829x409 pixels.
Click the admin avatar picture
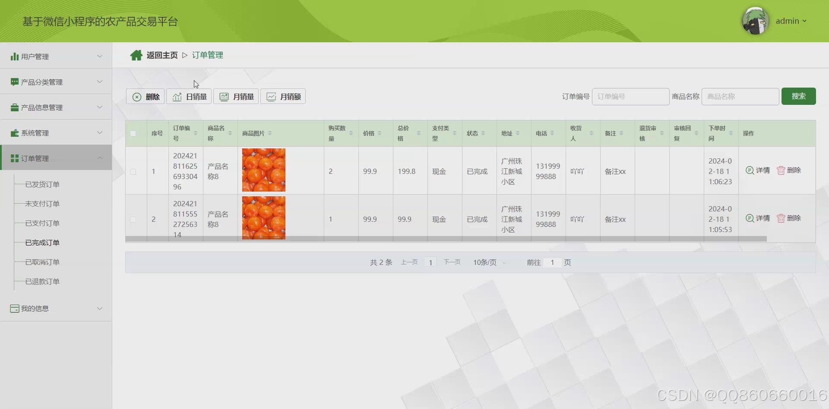coord(755,21)
